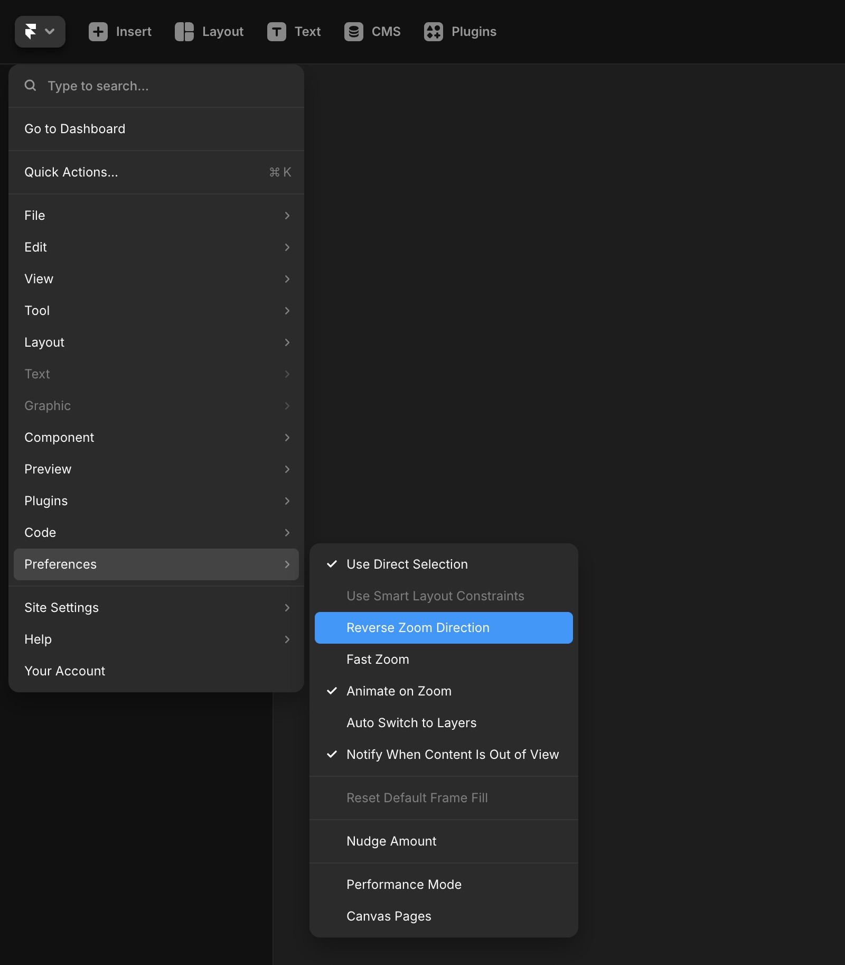Expand the Edit submenu

coord(156,247)
